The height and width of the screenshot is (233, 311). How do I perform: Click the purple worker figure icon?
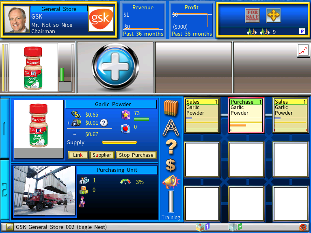82,202
